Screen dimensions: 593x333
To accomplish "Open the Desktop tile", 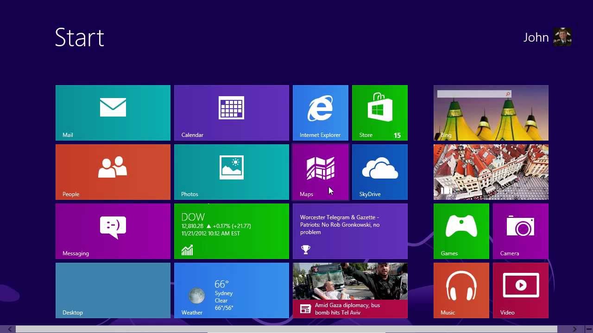I will tap(113, 290).
